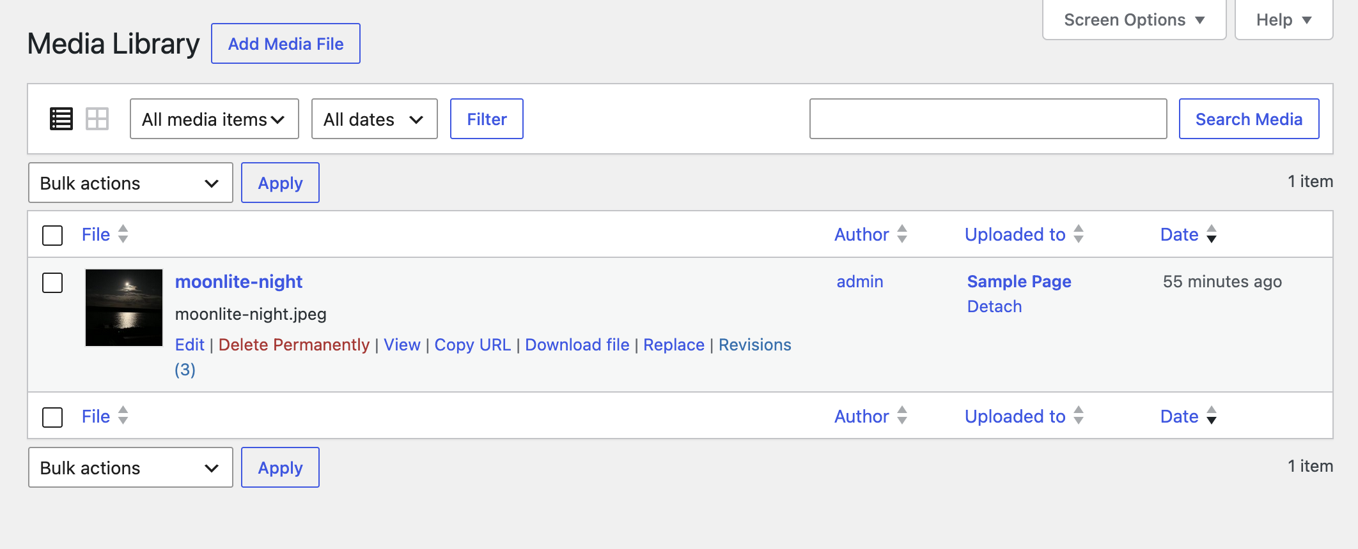Click the Date column header link at top
The image size is (1358, 549).
pyautogui.click(x=1179, y=234)
